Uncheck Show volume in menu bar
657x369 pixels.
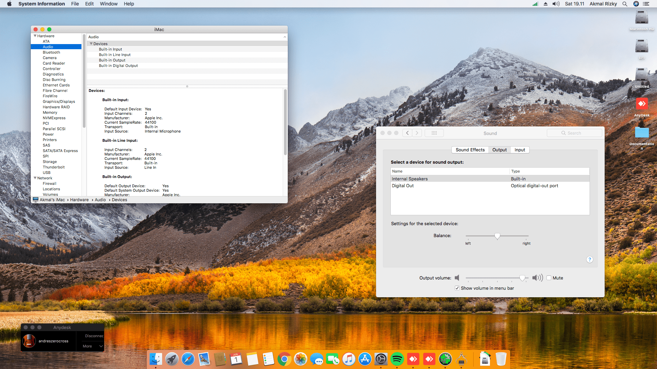coord(457,288)
